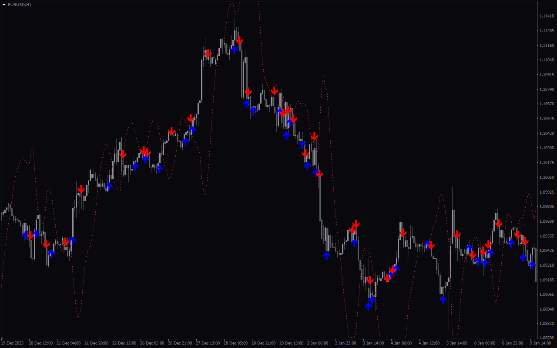
Task: Click price level 1.08940
Action: click(547, 309)
